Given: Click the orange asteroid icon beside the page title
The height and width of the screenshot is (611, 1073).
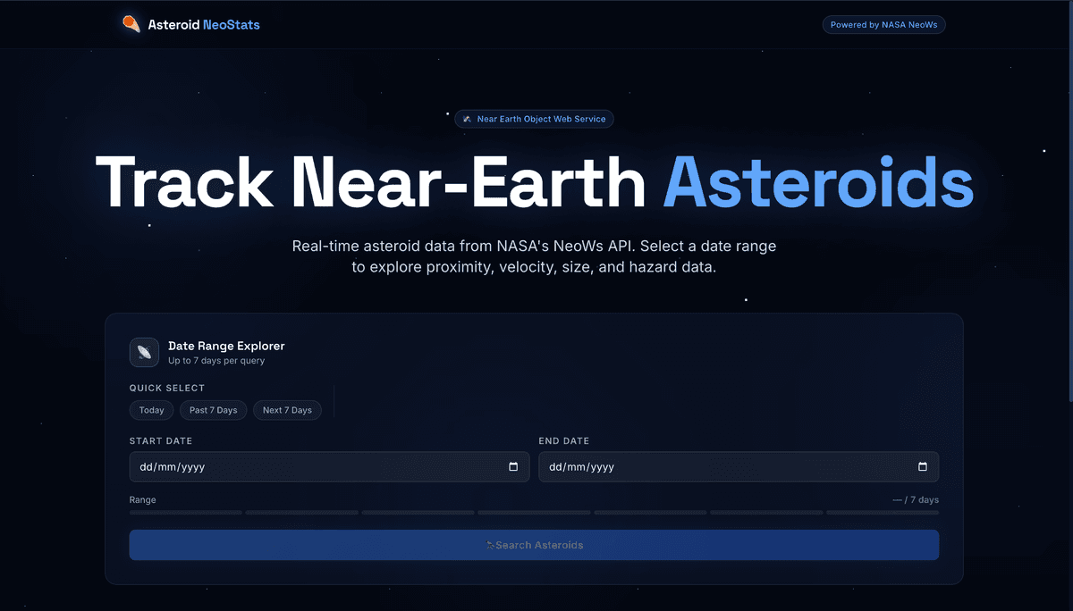Looking at the screenshot, I should coord(131,24).
